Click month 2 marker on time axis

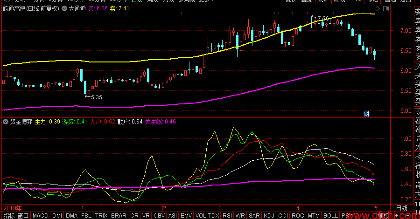(164, 208)
